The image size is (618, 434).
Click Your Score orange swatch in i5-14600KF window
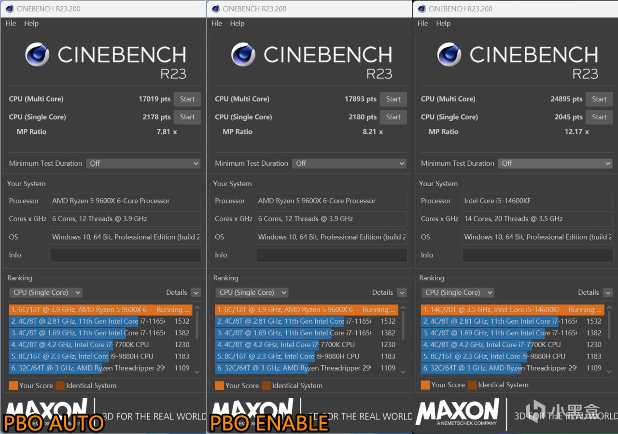425,385
